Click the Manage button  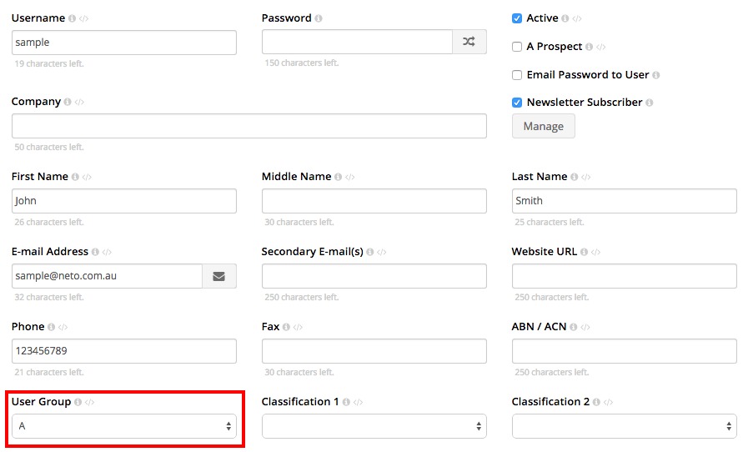click(544, 126)
